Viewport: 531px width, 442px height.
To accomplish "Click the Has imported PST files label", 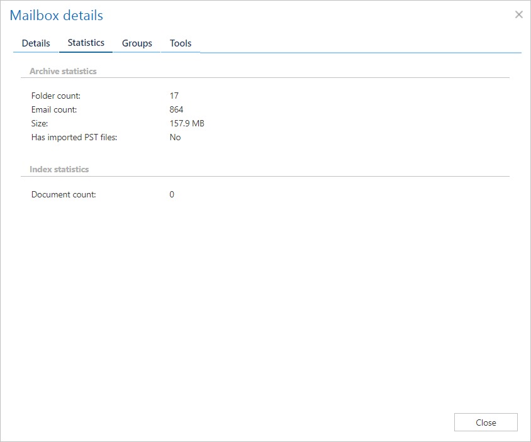I will [74, 137].
